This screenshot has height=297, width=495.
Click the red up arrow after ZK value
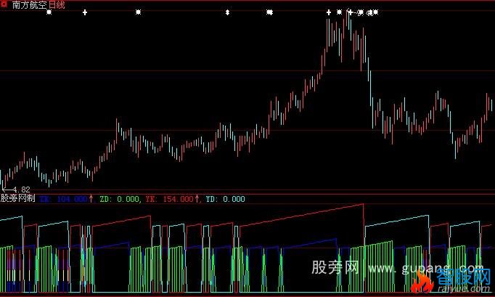[91, 199]
